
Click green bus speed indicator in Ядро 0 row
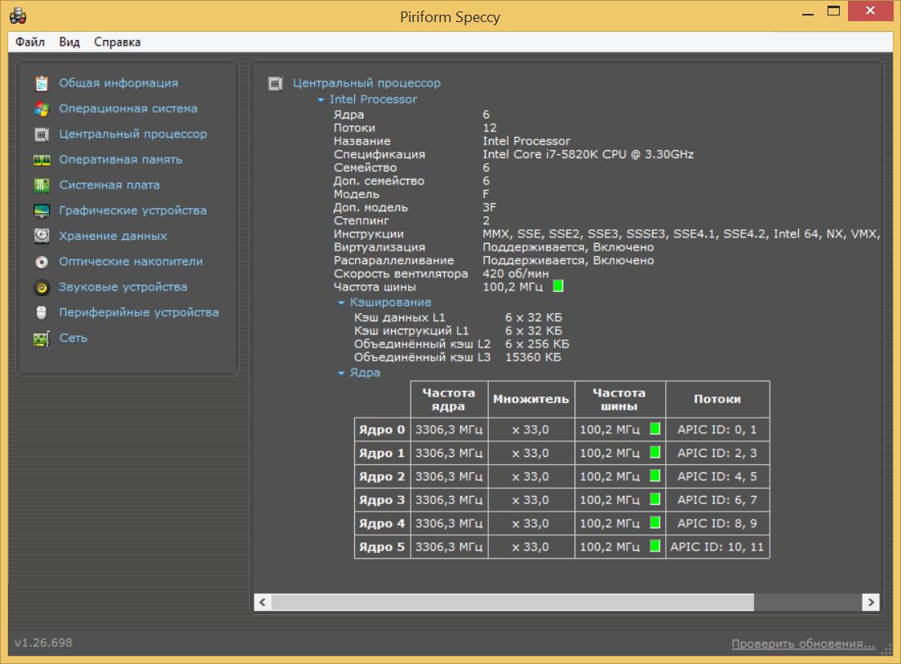point(655,428)
